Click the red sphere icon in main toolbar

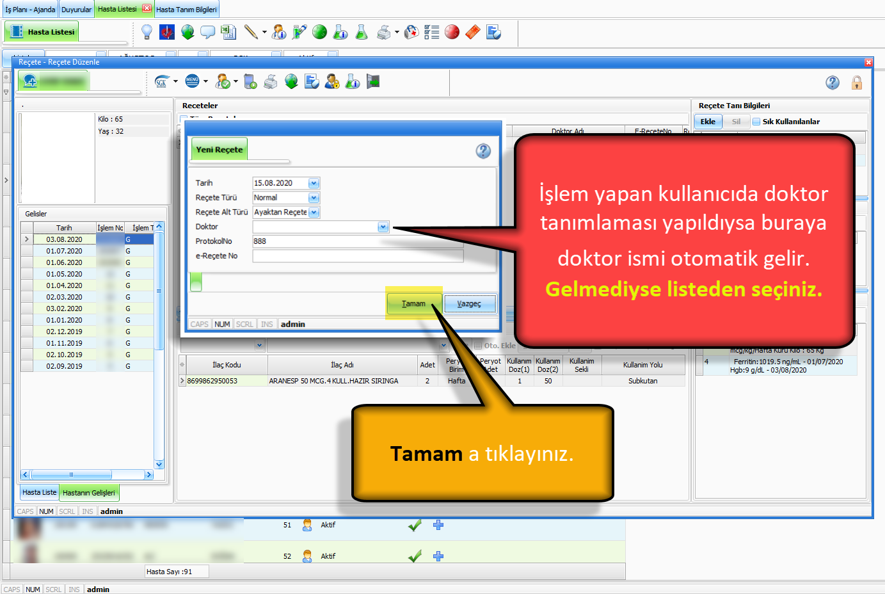[452, 31]
